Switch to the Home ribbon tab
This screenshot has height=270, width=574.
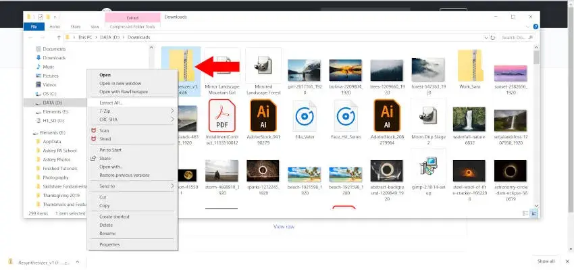[x=55, y=27]
